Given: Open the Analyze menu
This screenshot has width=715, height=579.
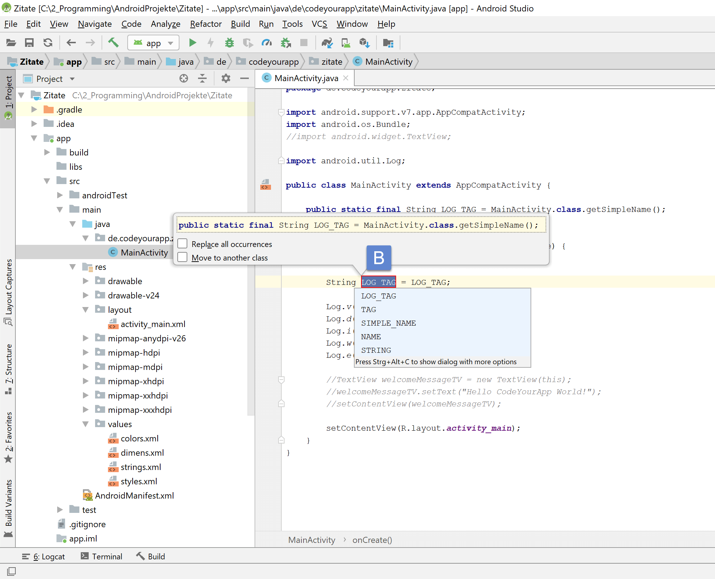Looking at the screenshot, I should pyautogui.click(x=166, y=24).
